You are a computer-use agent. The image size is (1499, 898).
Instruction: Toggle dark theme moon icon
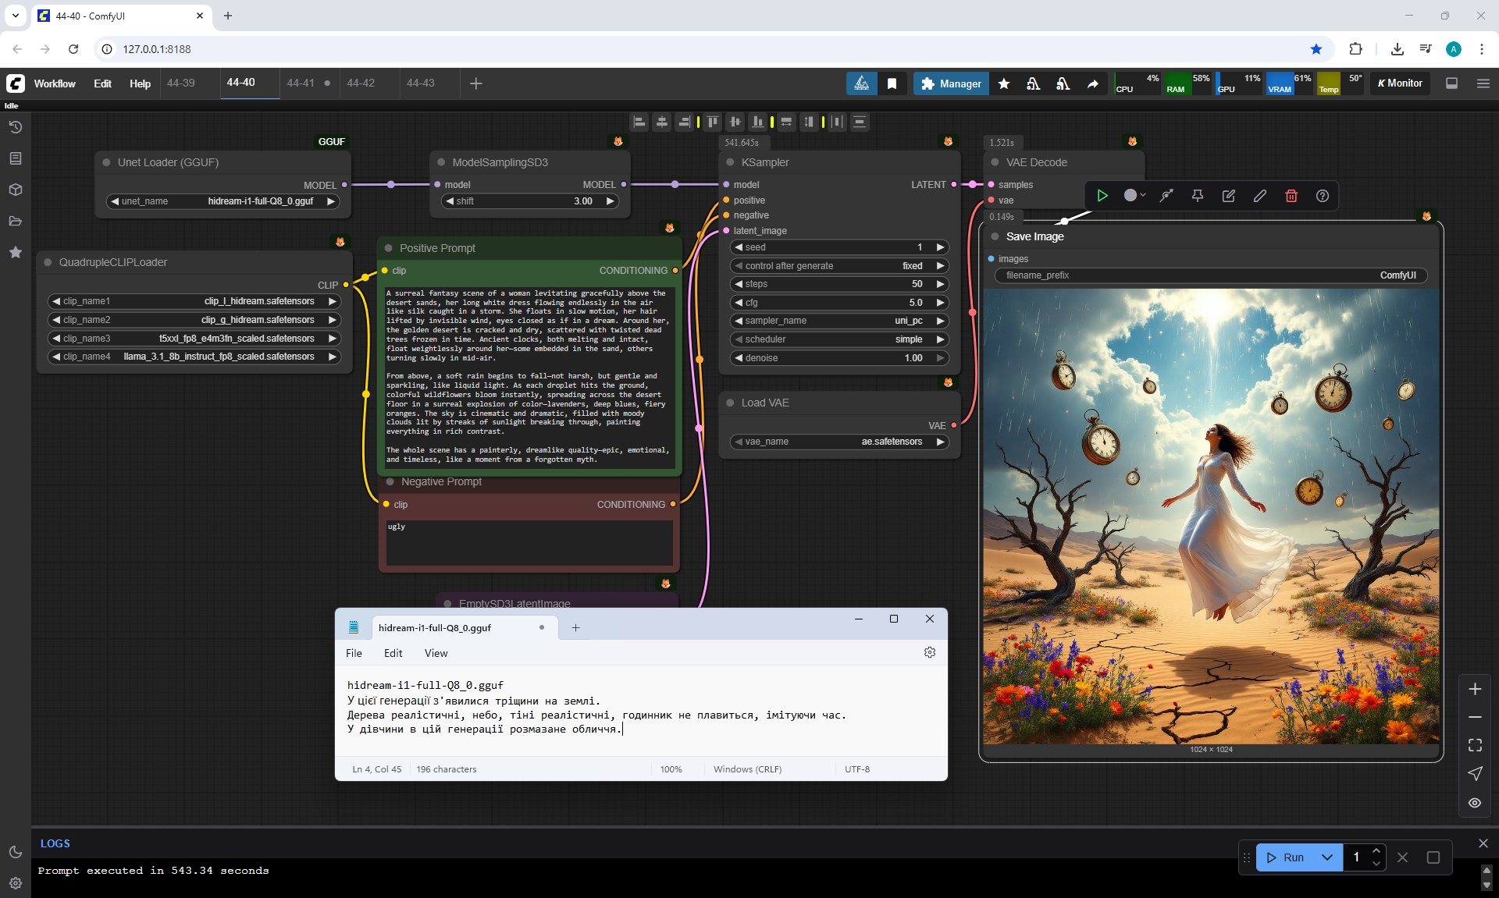click(x=16, y=852)
